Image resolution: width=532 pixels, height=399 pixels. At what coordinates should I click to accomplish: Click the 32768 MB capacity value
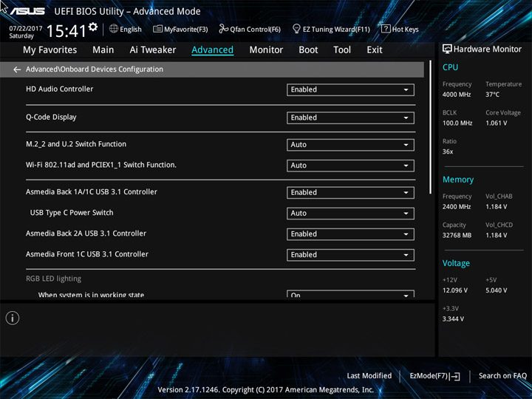click(457, 236)
